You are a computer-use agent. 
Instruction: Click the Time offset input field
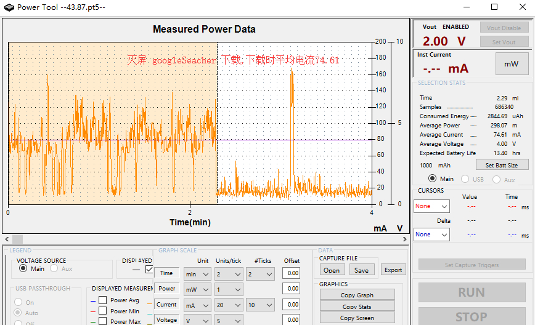pyautogui.click(x=291, y=273)
